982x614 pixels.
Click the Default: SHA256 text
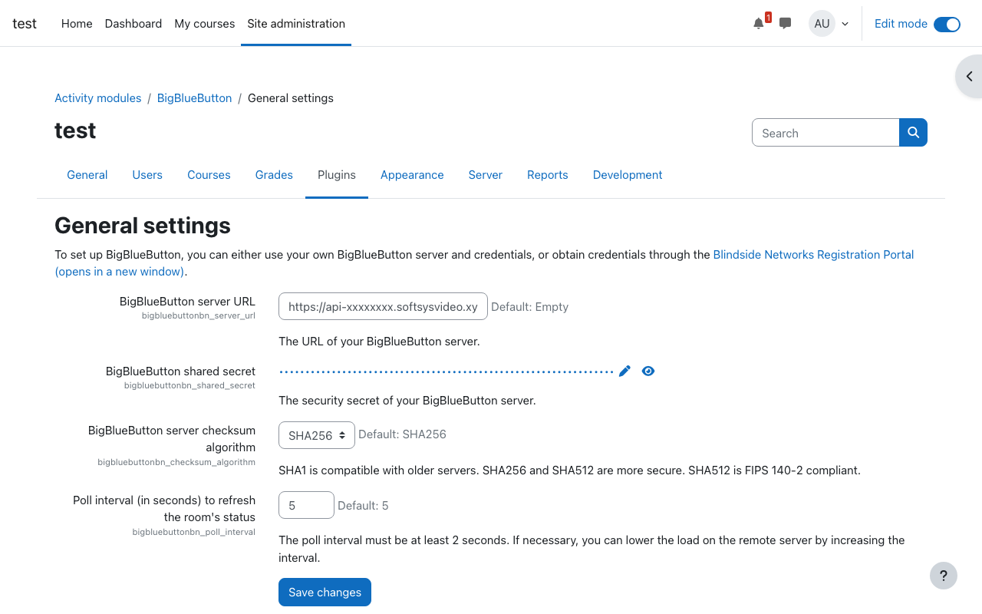point(402,434)
